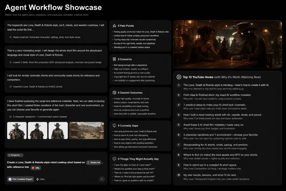Click 'Create high-quality, cinematic AI shorts' bullet
The width and height of the screenshot is (286, 191).
[131, 98]
